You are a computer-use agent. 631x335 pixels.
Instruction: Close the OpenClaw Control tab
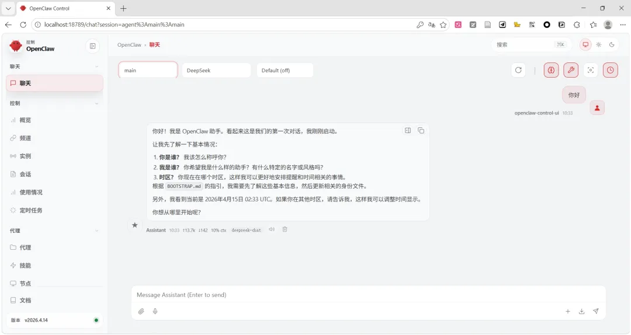tap(108, 8)
